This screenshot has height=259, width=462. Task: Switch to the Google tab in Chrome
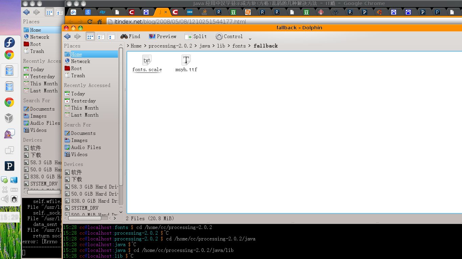(88, 12)
